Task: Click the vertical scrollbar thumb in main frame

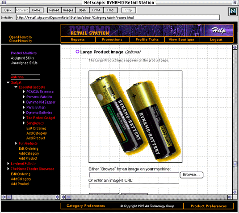Action: (235, 164)
